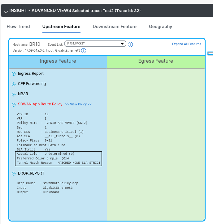Expand Ingress Report with plus icon
213x224 pixels.
pos(14,74)
